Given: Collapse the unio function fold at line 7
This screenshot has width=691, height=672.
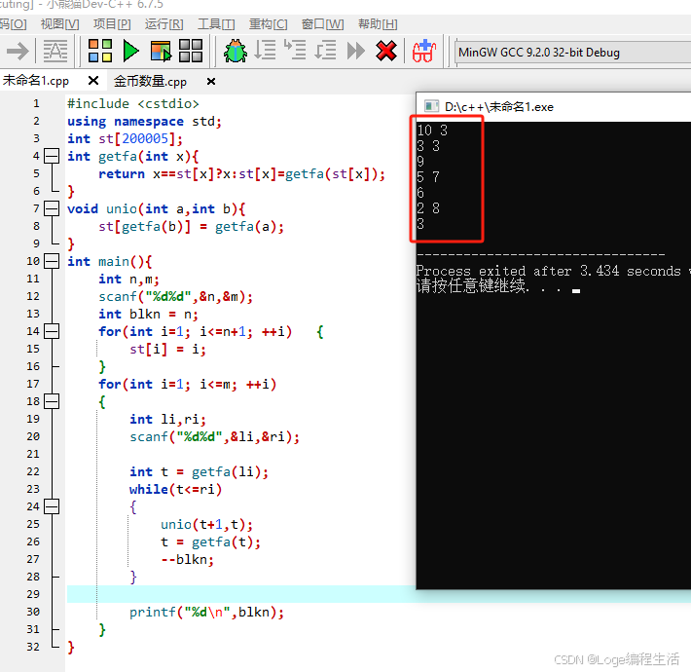Looking at the screenshot, I should pos(52,208).
